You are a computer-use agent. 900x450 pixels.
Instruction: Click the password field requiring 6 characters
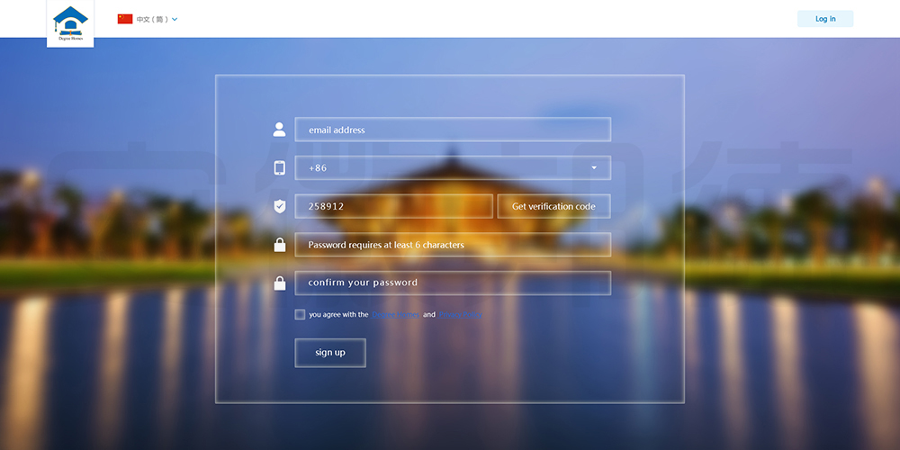click(x=452, y=245)
